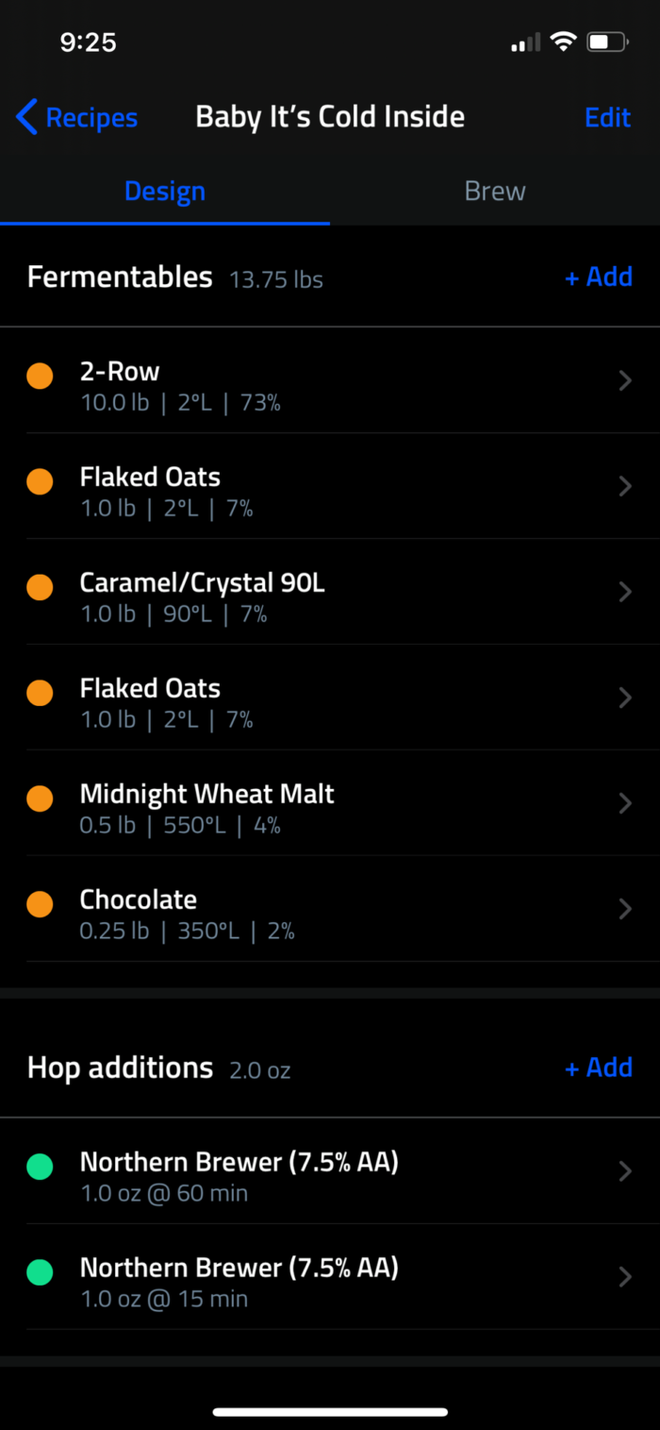Viewport: 660px width, 1430px height.
Task: Open the 15 min Northern Brewer chevron
Action: pyautogui.click(x=624, y=1277)
